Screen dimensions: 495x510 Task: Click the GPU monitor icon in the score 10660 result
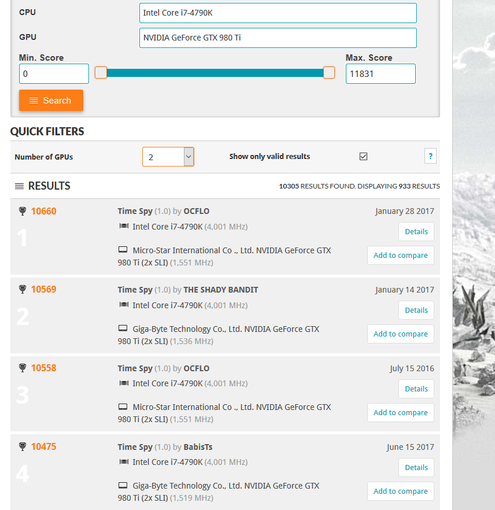123,250
